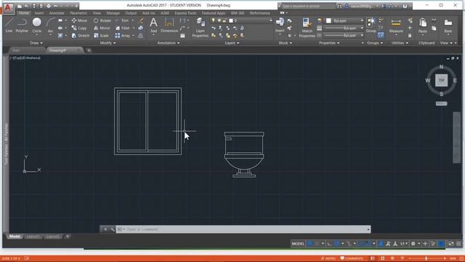Click the new drawing tab plus button
Screen dimensions: 465x262
coord(89,50)
